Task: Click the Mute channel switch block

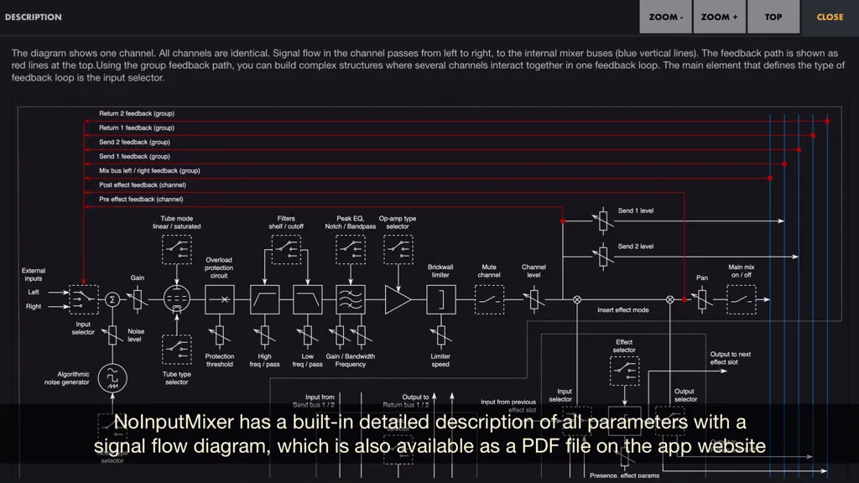Action: (489, 299)
